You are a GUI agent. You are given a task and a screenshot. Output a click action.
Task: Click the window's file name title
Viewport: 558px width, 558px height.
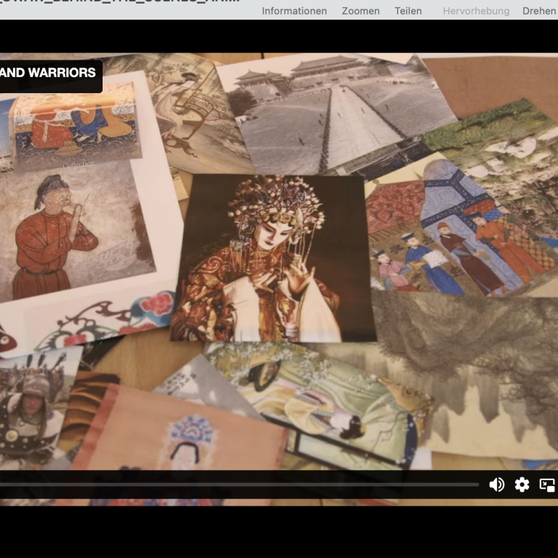pyautogui.click(x=120, y=3)
